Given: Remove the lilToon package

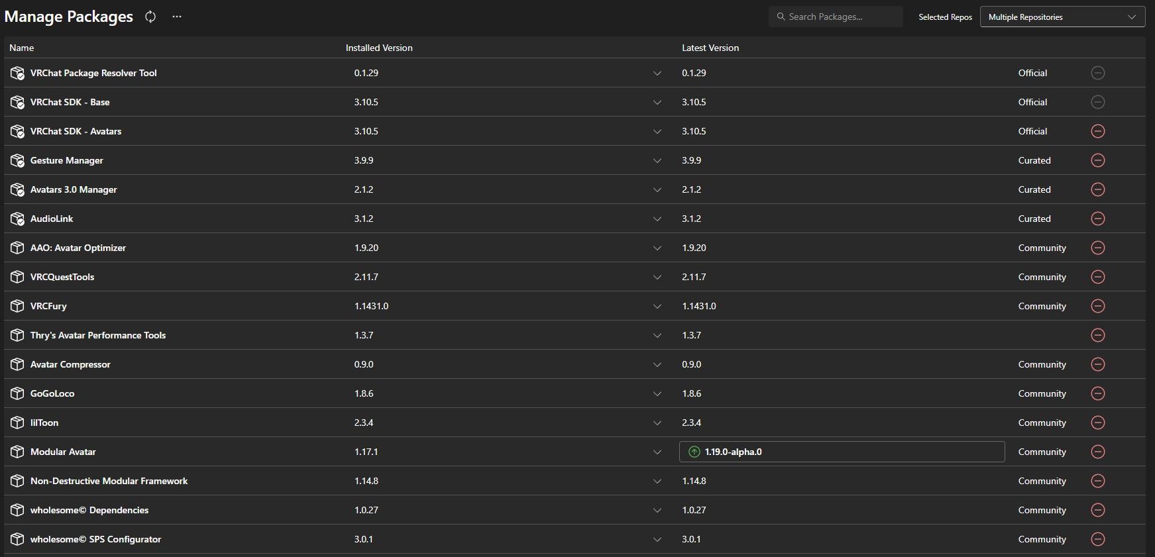Looking at the screenshot, I should click(x=1098, y=423).
